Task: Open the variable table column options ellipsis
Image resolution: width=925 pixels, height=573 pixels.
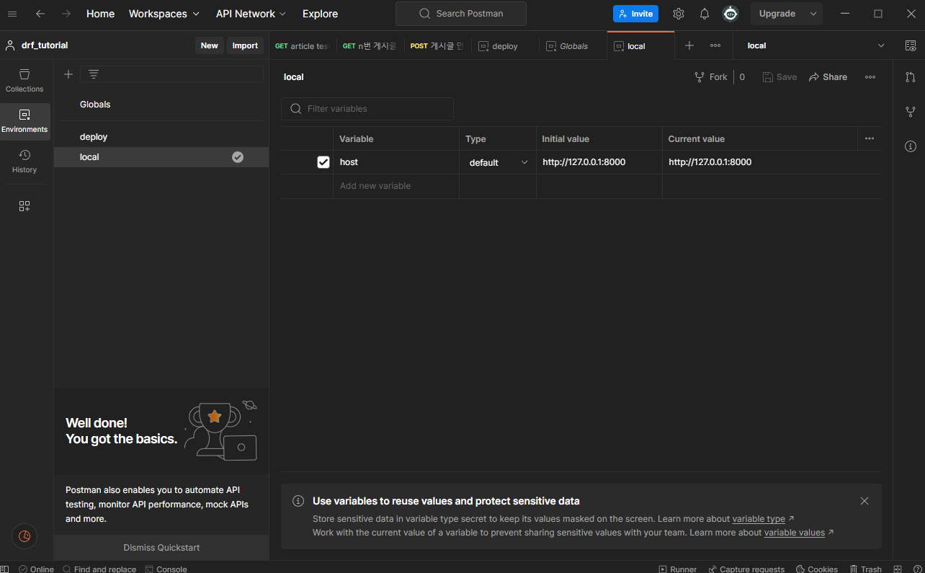Action: point(870,138)
